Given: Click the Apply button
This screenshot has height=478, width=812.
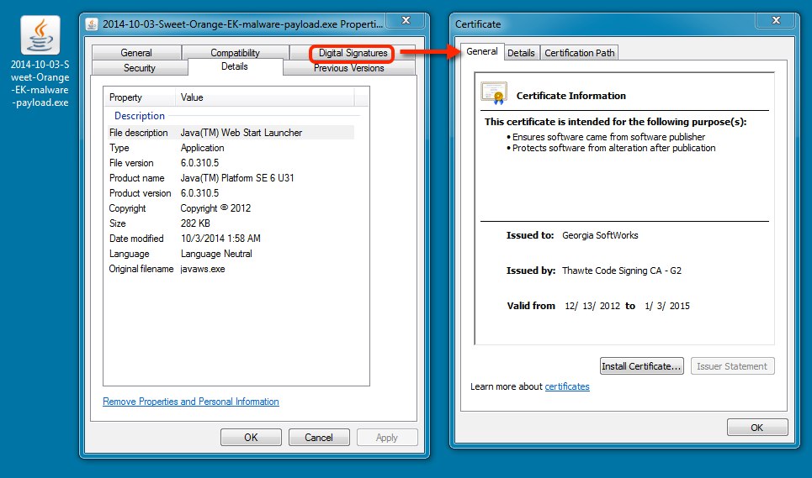Looking at the screenshot, I should click(x=387, y=437).
